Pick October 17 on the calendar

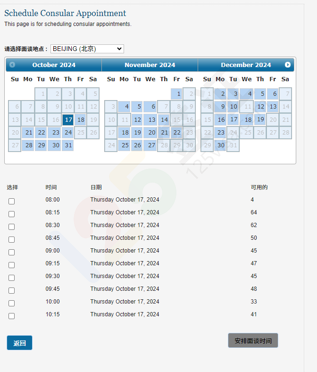pos(68,120)
